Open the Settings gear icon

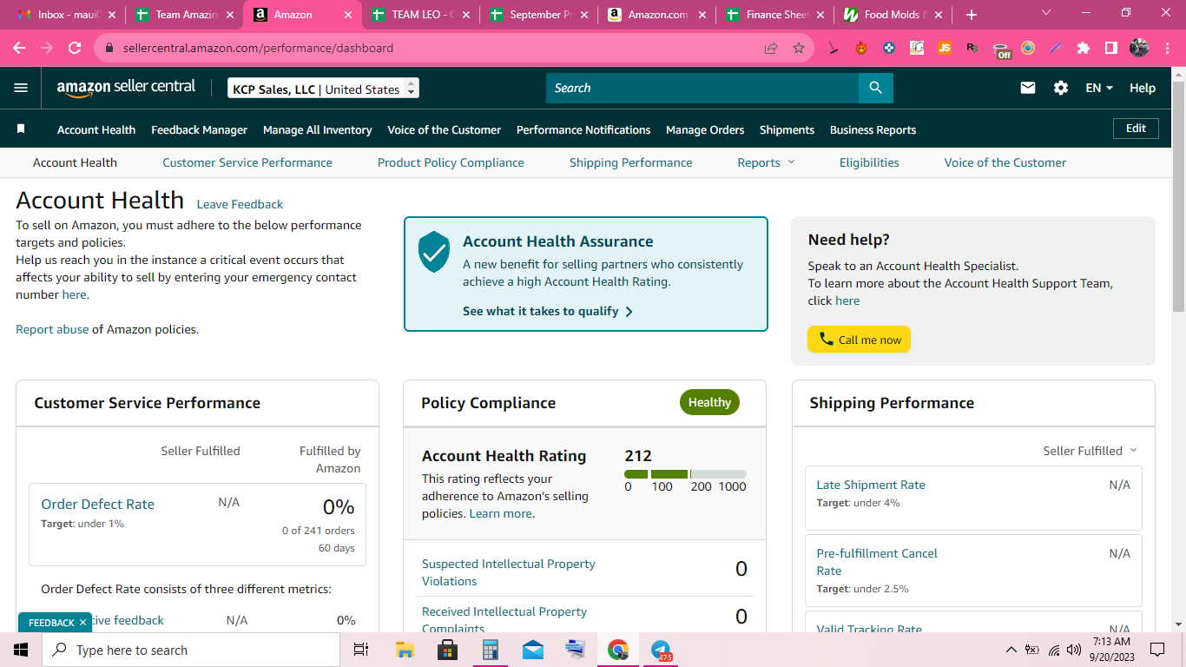pyautogui.click(x=1061, y=88)
